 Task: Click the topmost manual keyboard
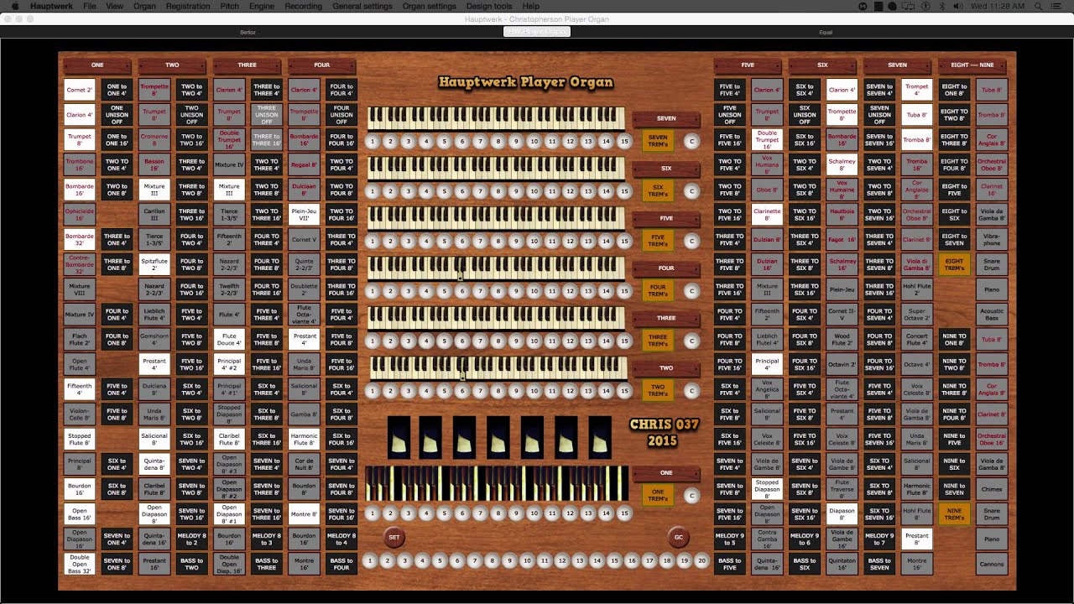click(496, 118)
